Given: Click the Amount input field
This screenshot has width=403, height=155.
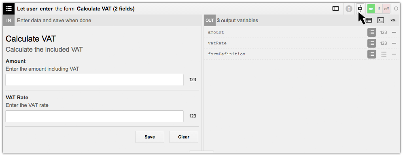Looking at the screenshot, I should 95,80.
